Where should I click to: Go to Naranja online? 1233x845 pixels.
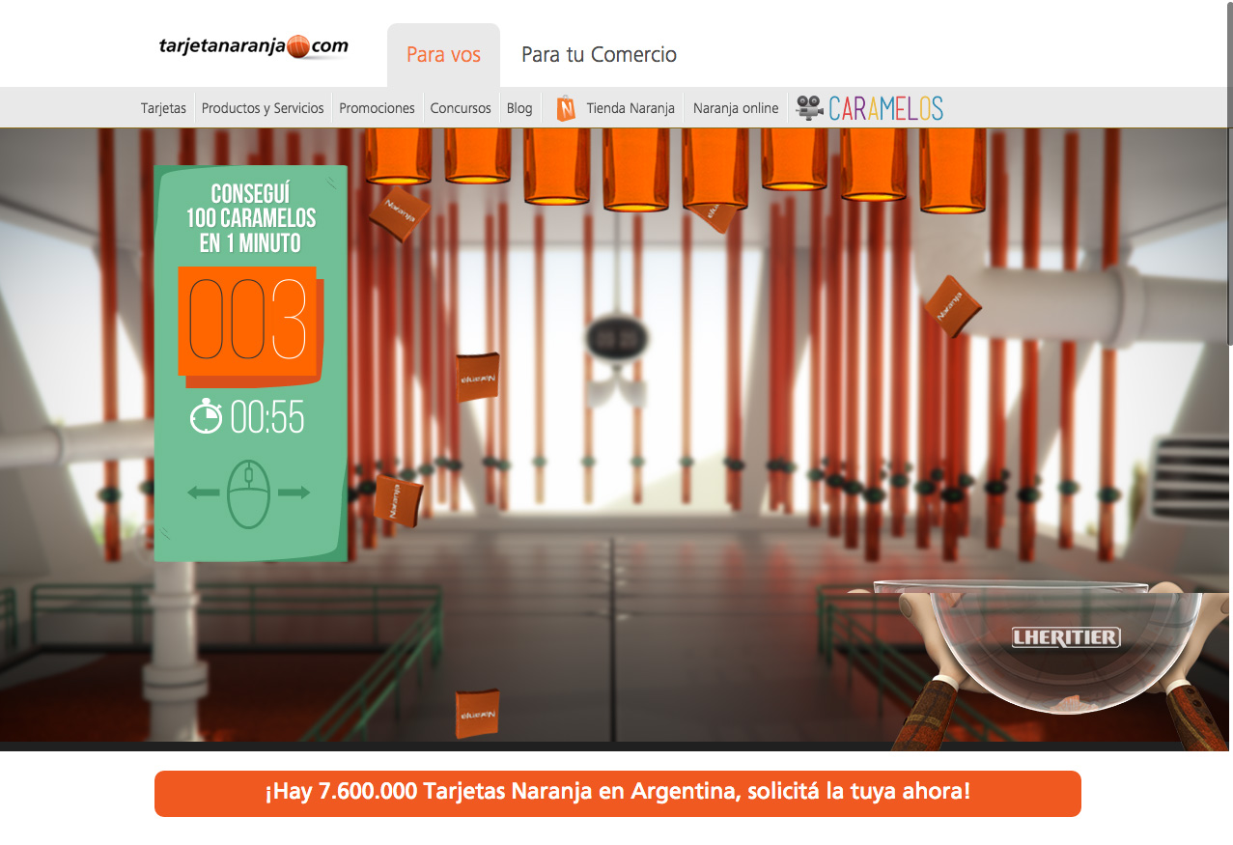(x=736, y=108)
